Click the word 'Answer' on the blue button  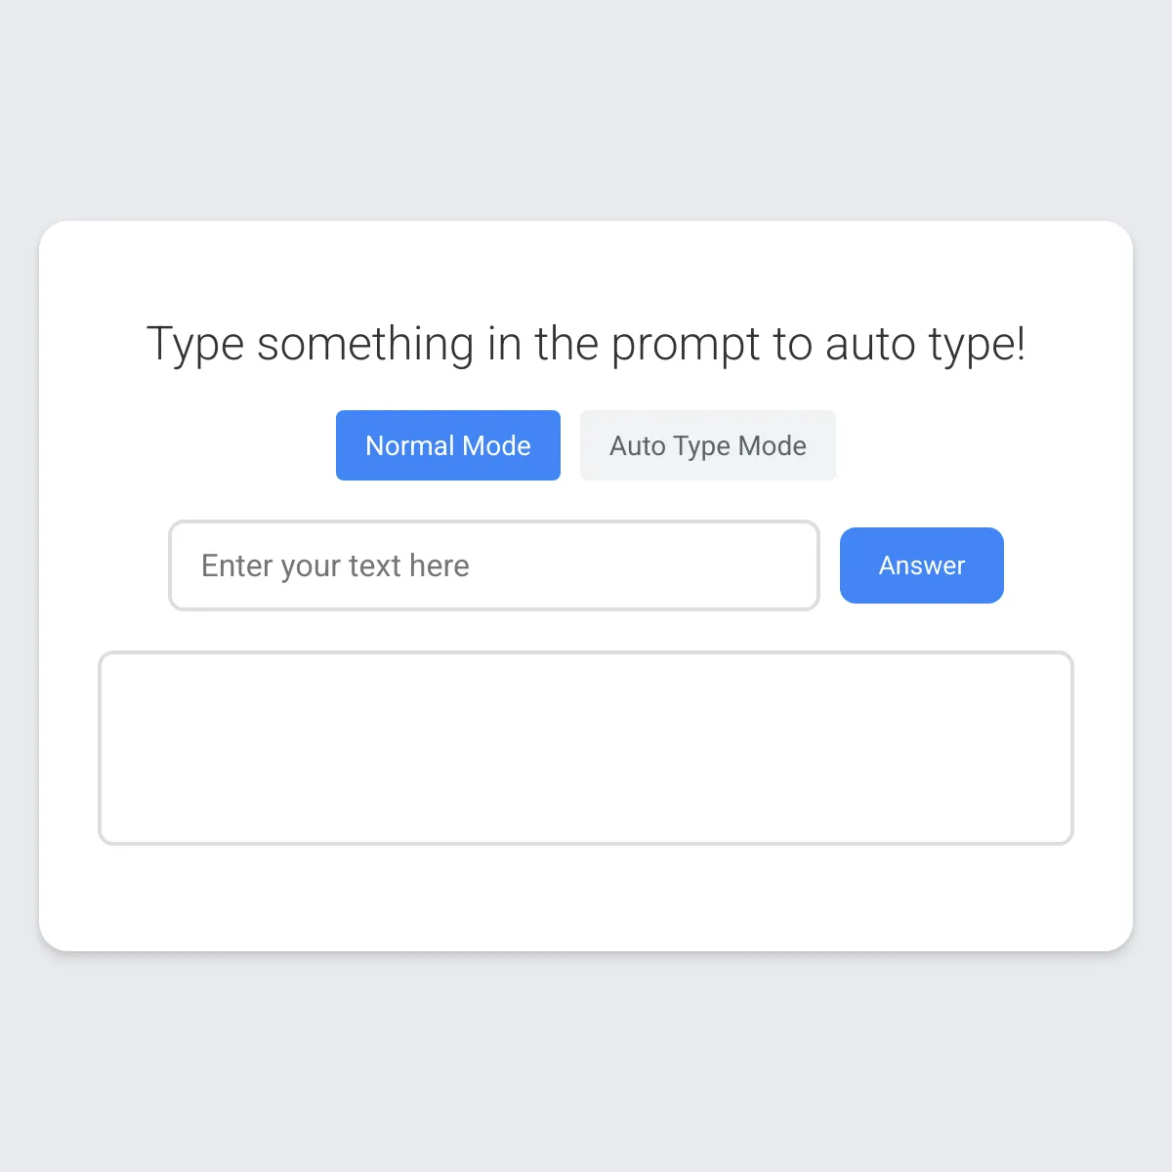tap(922, 565)
